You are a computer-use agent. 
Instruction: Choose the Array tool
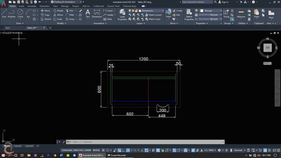click(x=70, y=19)
